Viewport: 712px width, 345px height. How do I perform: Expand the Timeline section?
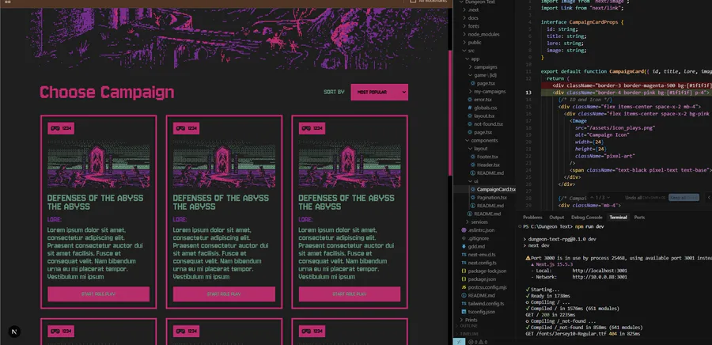(468, 334)
